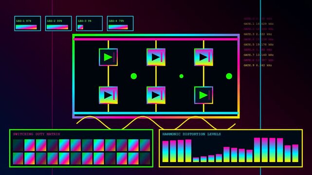Toggle the lower switch on the middle leg
This screenshot has height=175, width=312.
pyautogui.click(x=156, y=95)
